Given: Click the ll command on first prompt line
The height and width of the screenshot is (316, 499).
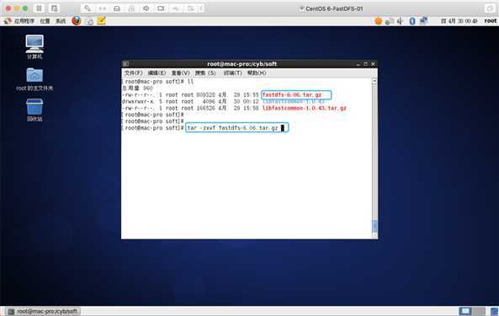Looking at the screenshot, I should [190, 82].
